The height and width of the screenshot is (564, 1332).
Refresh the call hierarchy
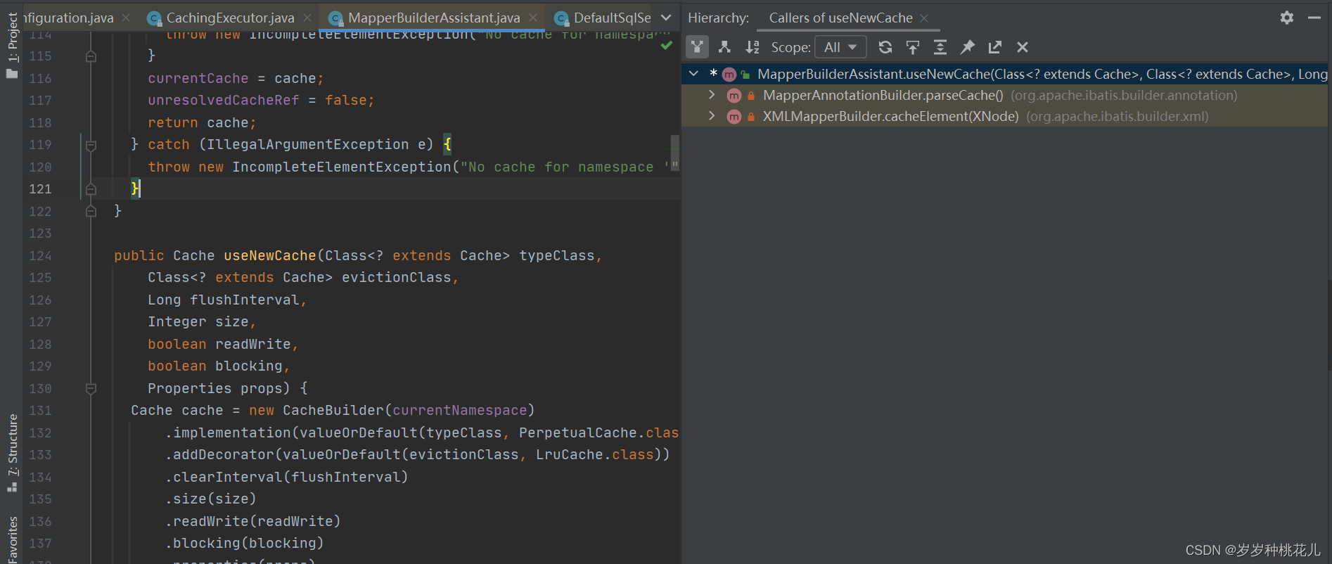[x=885, y=47]
